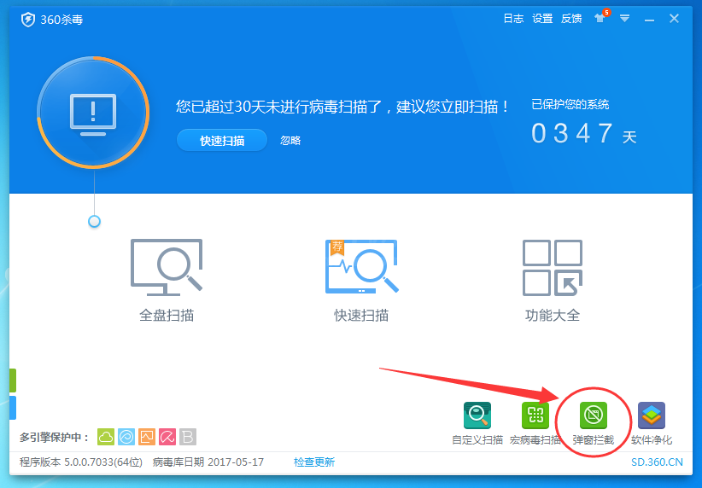Click 程序版本 5.0.0.7033(64位) text
This screenshot has height=488, width=702.
pyautogui.click(x=81, y=462)
